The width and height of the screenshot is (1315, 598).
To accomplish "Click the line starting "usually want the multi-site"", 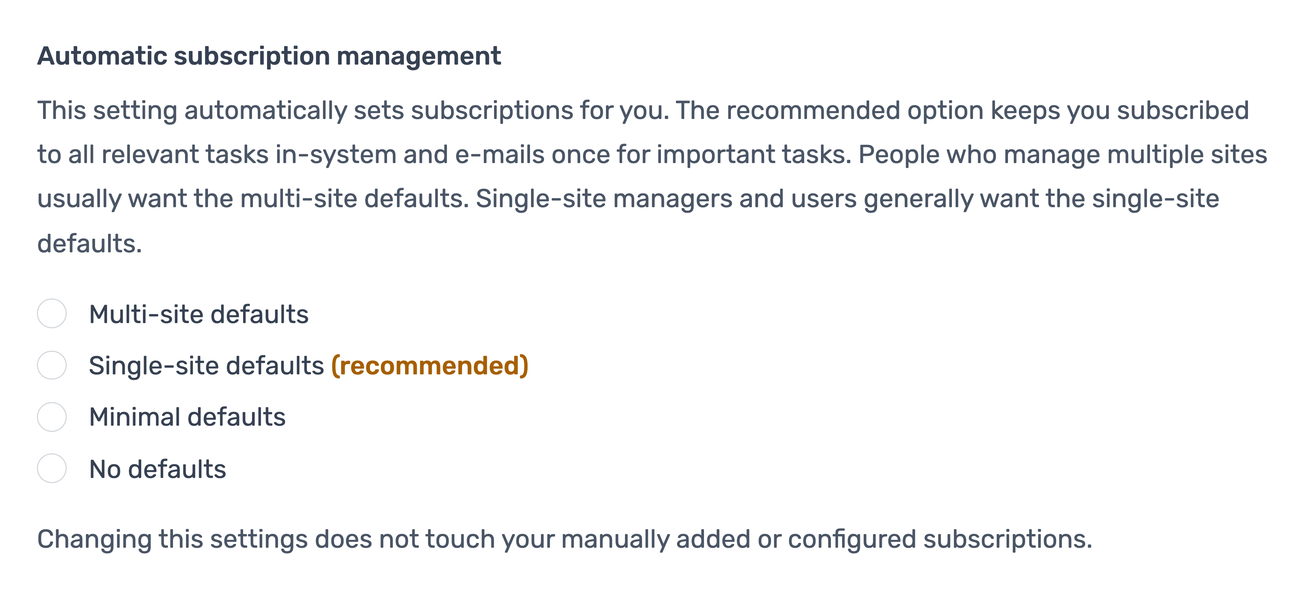I will (x=628, y=199).
